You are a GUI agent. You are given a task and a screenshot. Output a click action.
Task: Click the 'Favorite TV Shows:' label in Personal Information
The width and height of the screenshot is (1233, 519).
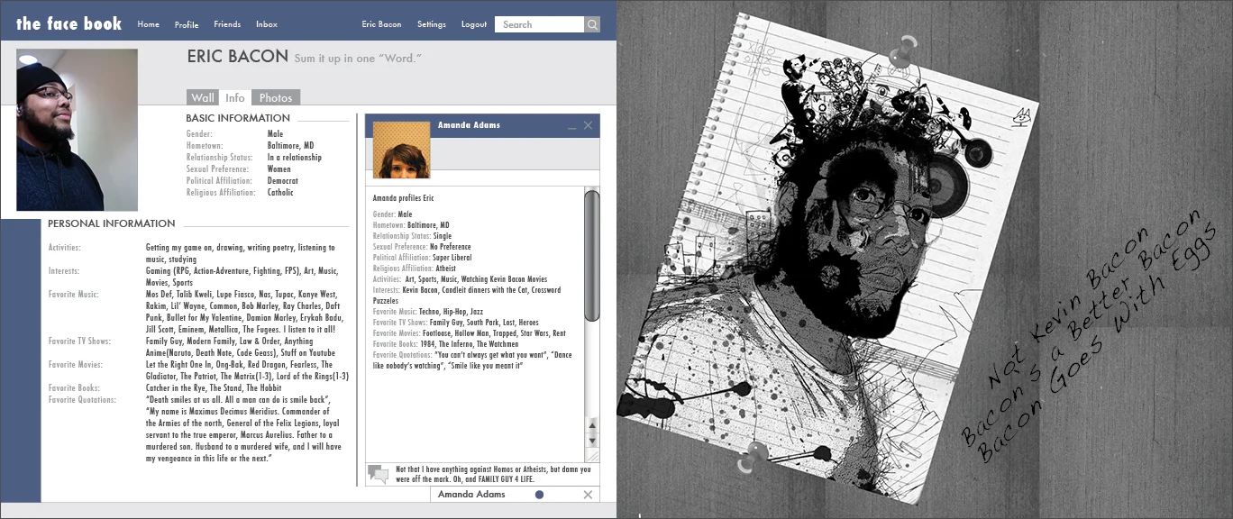click(79, 341)
